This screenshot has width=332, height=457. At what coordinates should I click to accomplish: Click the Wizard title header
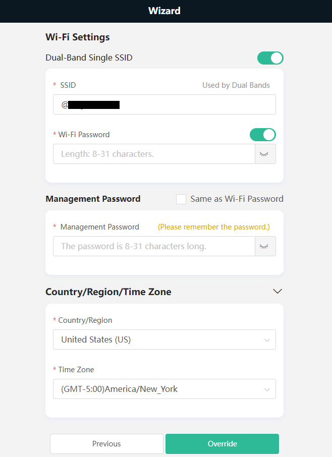(x=164, y=11)
